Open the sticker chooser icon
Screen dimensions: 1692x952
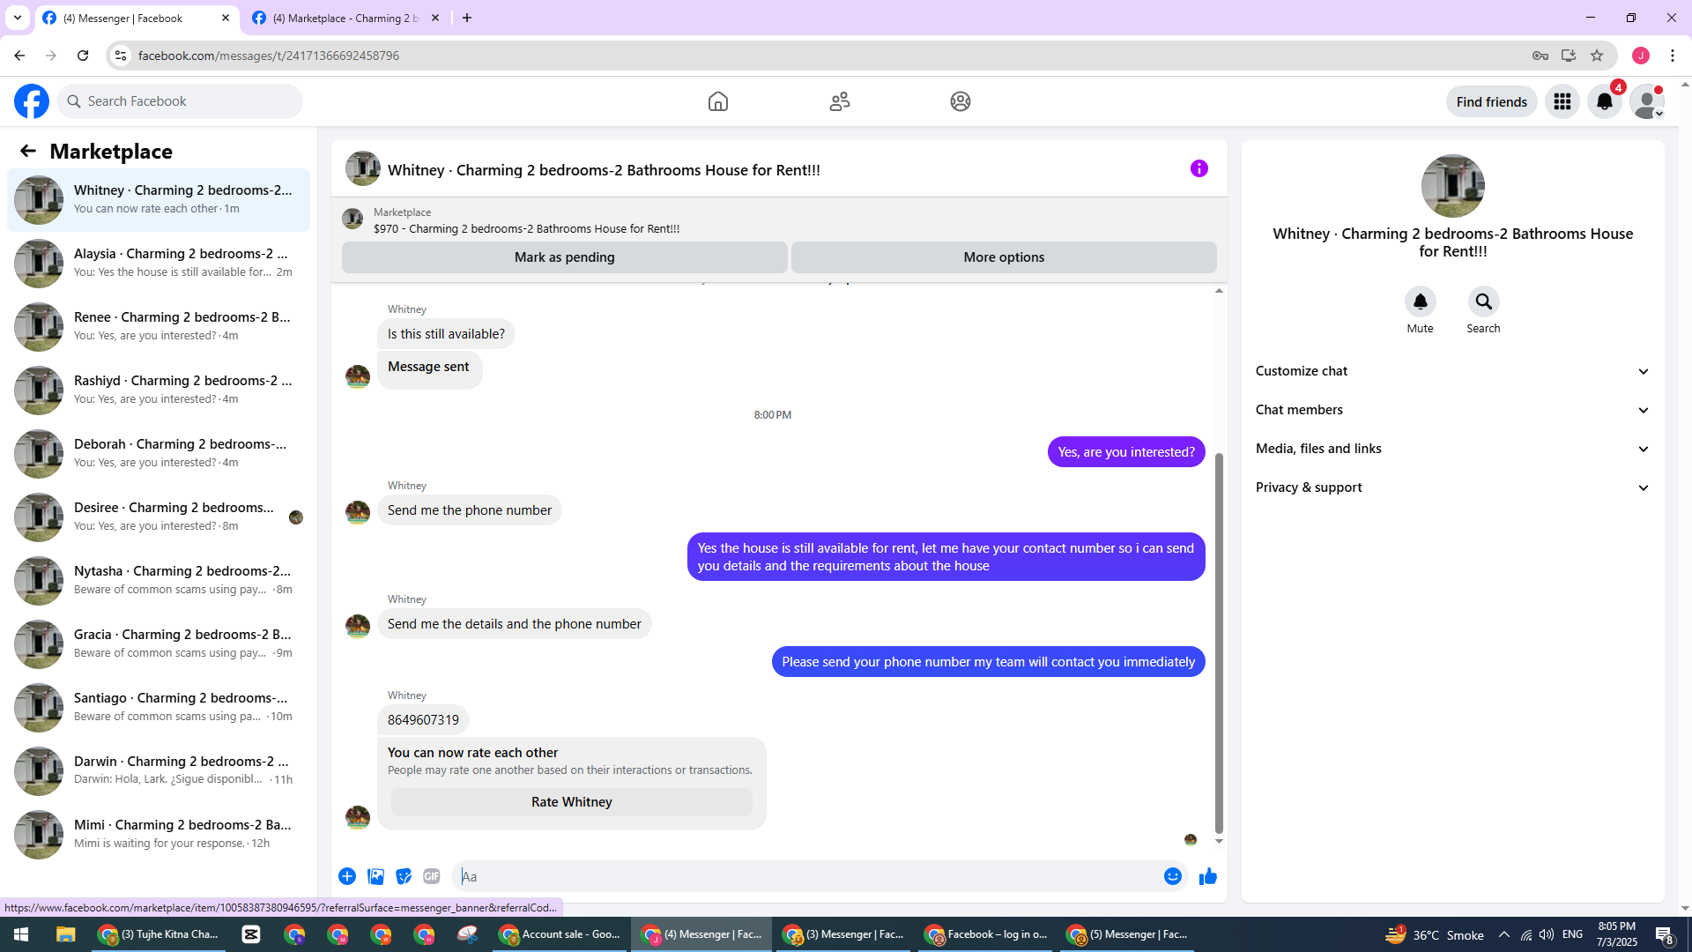click(404, 876)
